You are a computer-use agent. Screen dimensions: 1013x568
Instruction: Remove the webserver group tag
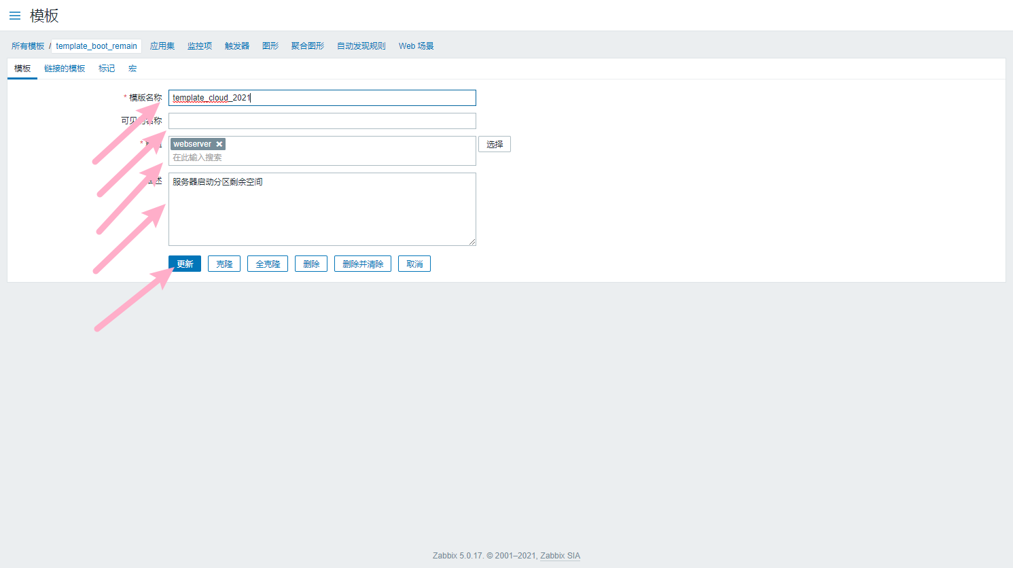219,144
